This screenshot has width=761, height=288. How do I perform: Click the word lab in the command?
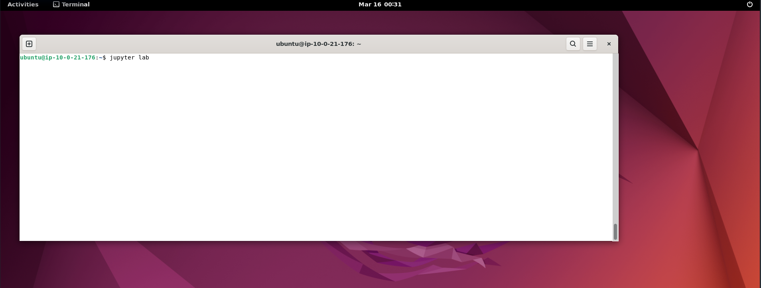coord(144,57)
